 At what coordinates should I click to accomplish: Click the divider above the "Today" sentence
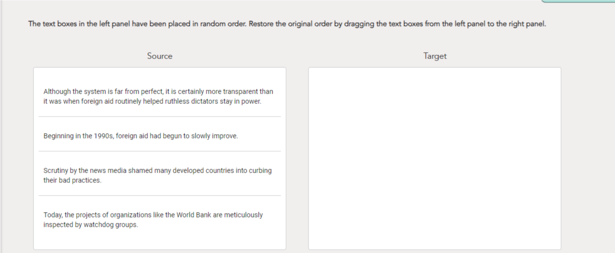click(159, 196)
